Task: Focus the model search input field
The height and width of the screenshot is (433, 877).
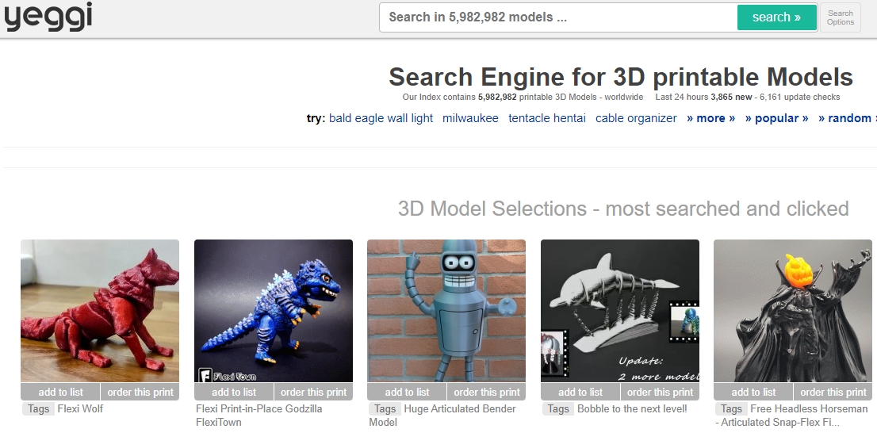Action: click(558, 17)
